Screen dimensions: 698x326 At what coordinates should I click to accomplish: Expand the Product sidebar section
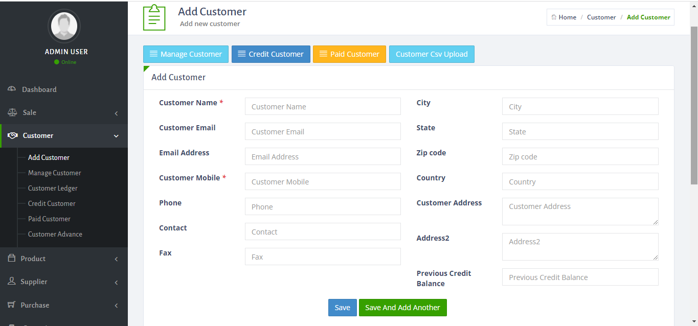[116, 259]
